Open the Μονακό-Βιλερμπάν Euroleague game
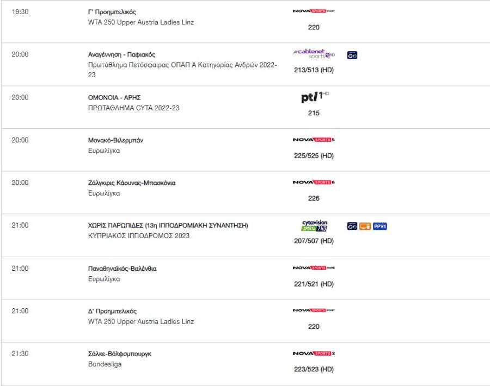The height and width of the screenshot is (386, 490). (x=115, y=140)
